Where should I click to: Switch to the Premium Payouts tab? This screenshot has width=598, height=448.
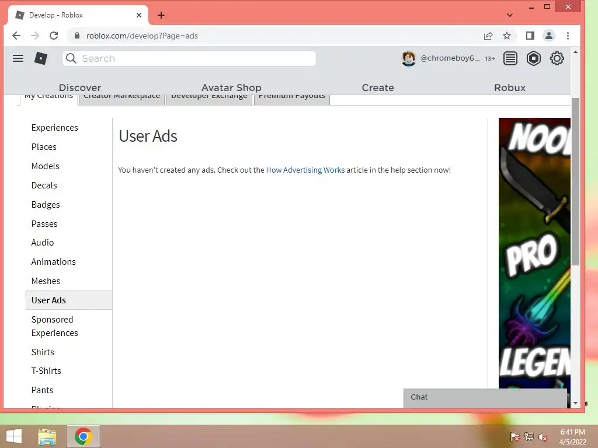point(292,99)
